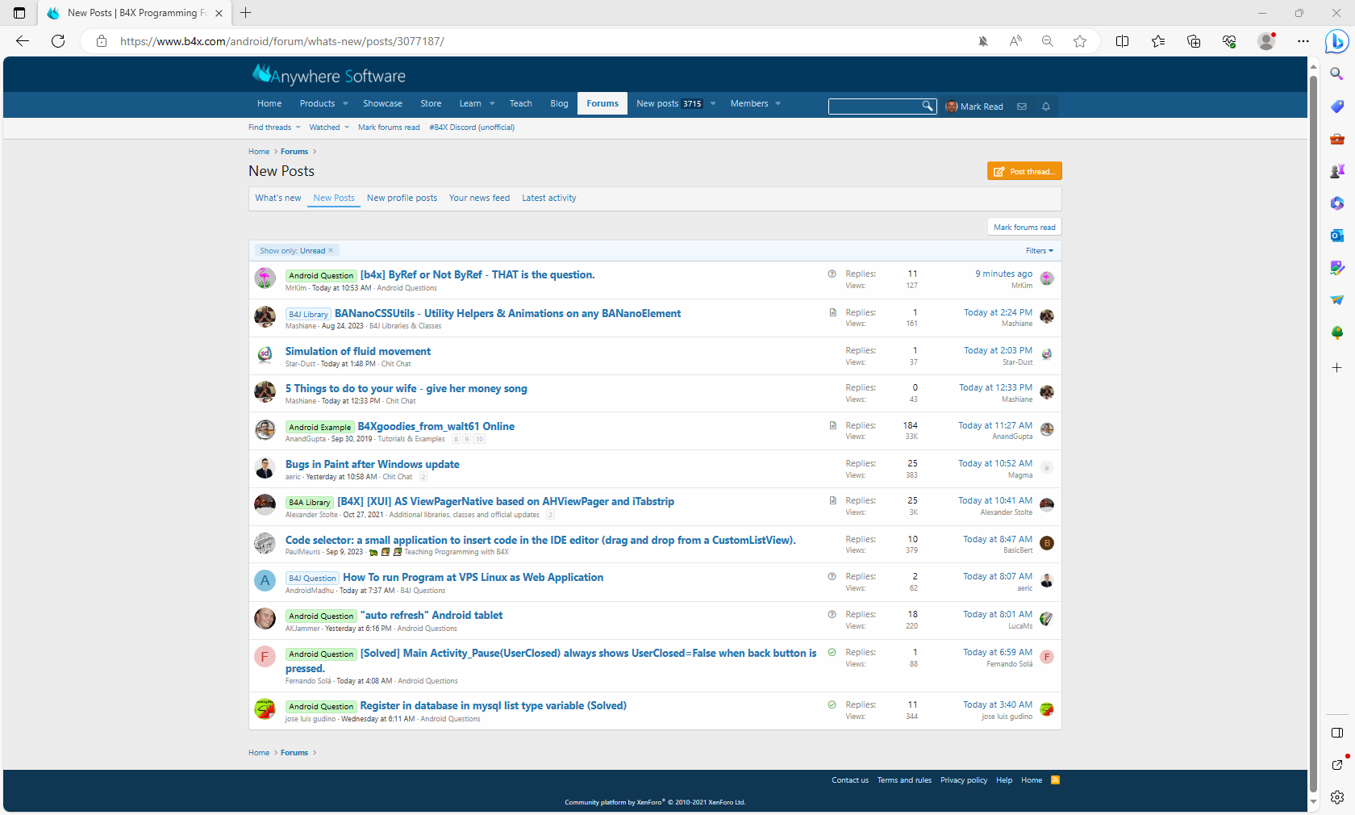Screen dimensions: 1355x815
Task: Open the sidebar Games chess icon
Action: pos(1337,171)
